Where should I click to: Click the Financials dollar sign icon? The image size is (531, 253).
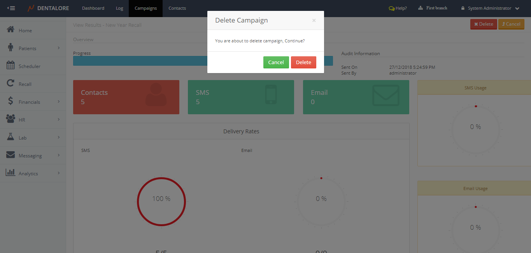click(11, 101)
